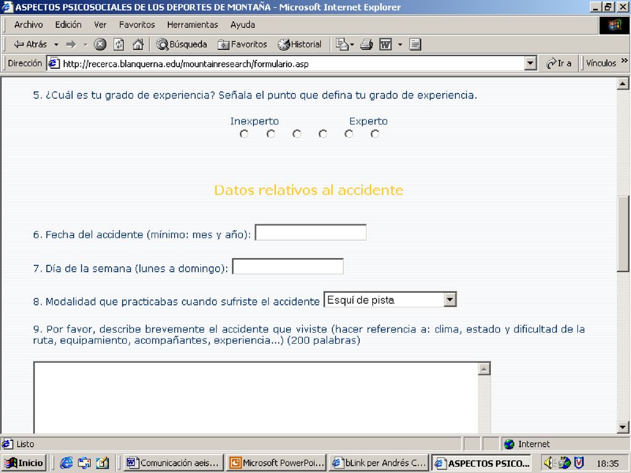This screenshot has height=473, width=631.
Task: Click the Datos relativos al accidente heading
Action: coord(309,190)
